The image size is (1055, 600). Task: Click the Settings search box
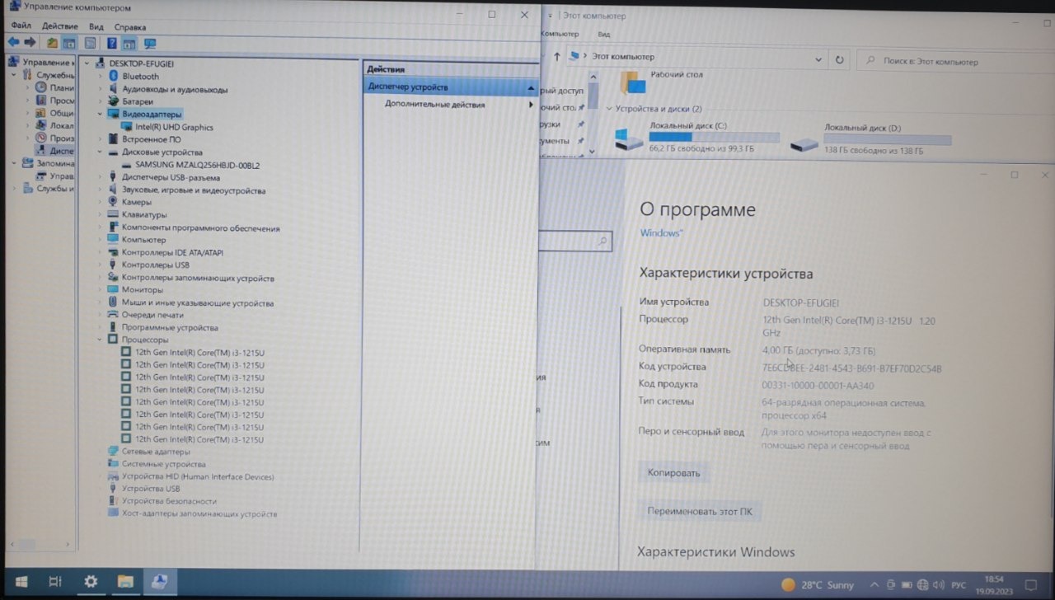(x=575, y=241)
